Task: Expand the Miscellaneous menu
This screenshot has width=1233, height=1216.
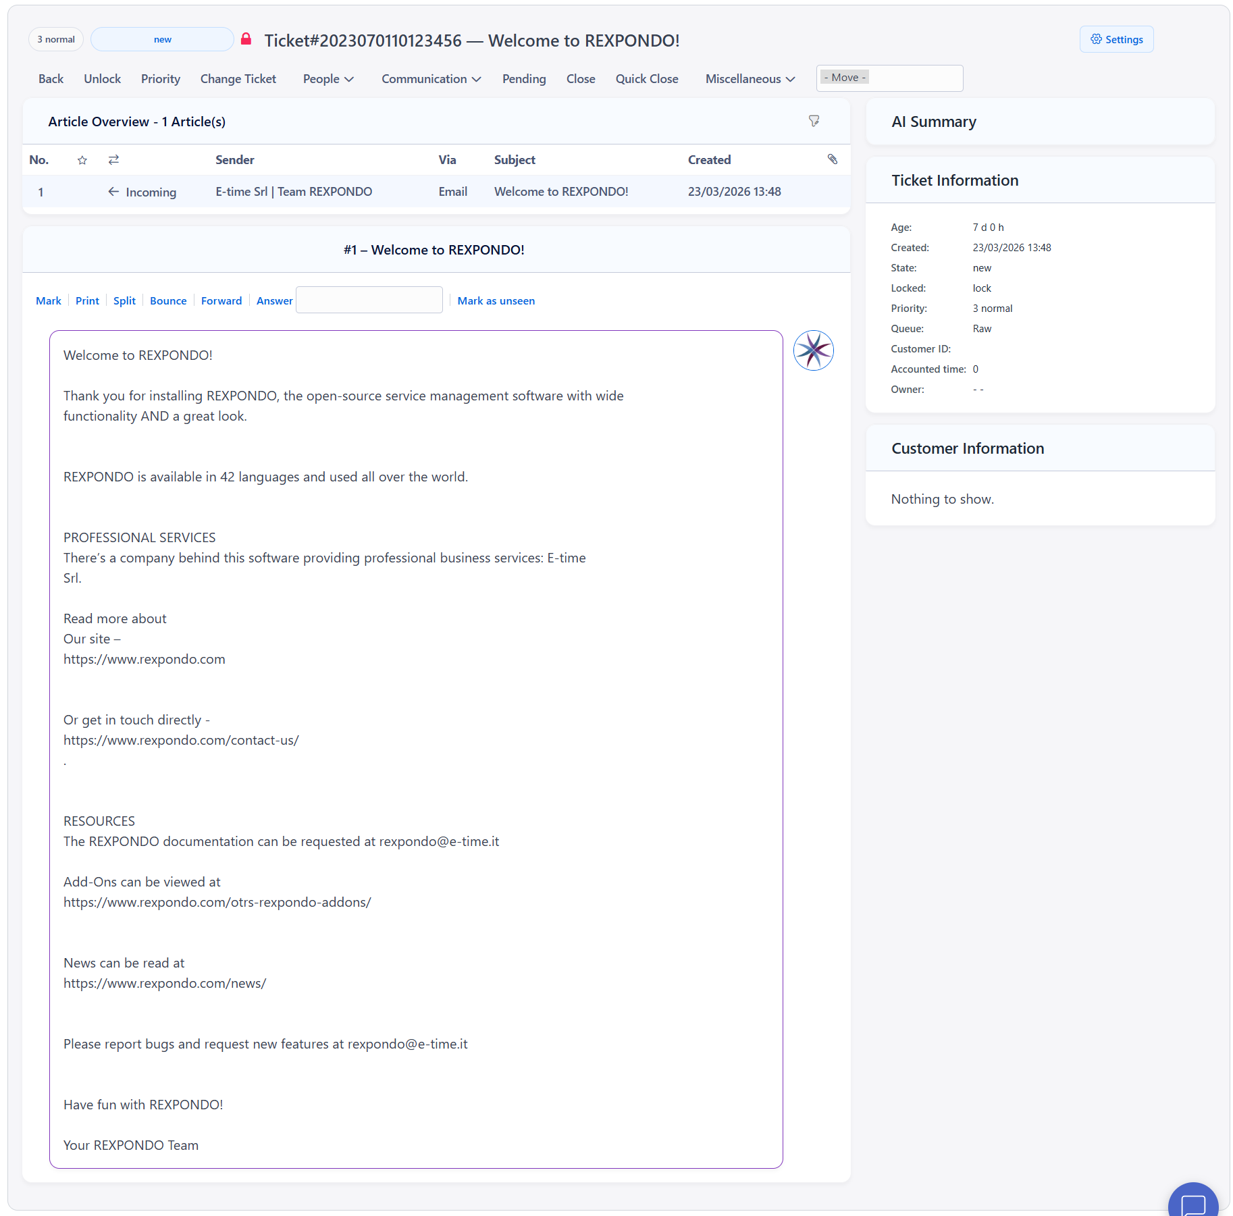Action: tap(750, 79)
